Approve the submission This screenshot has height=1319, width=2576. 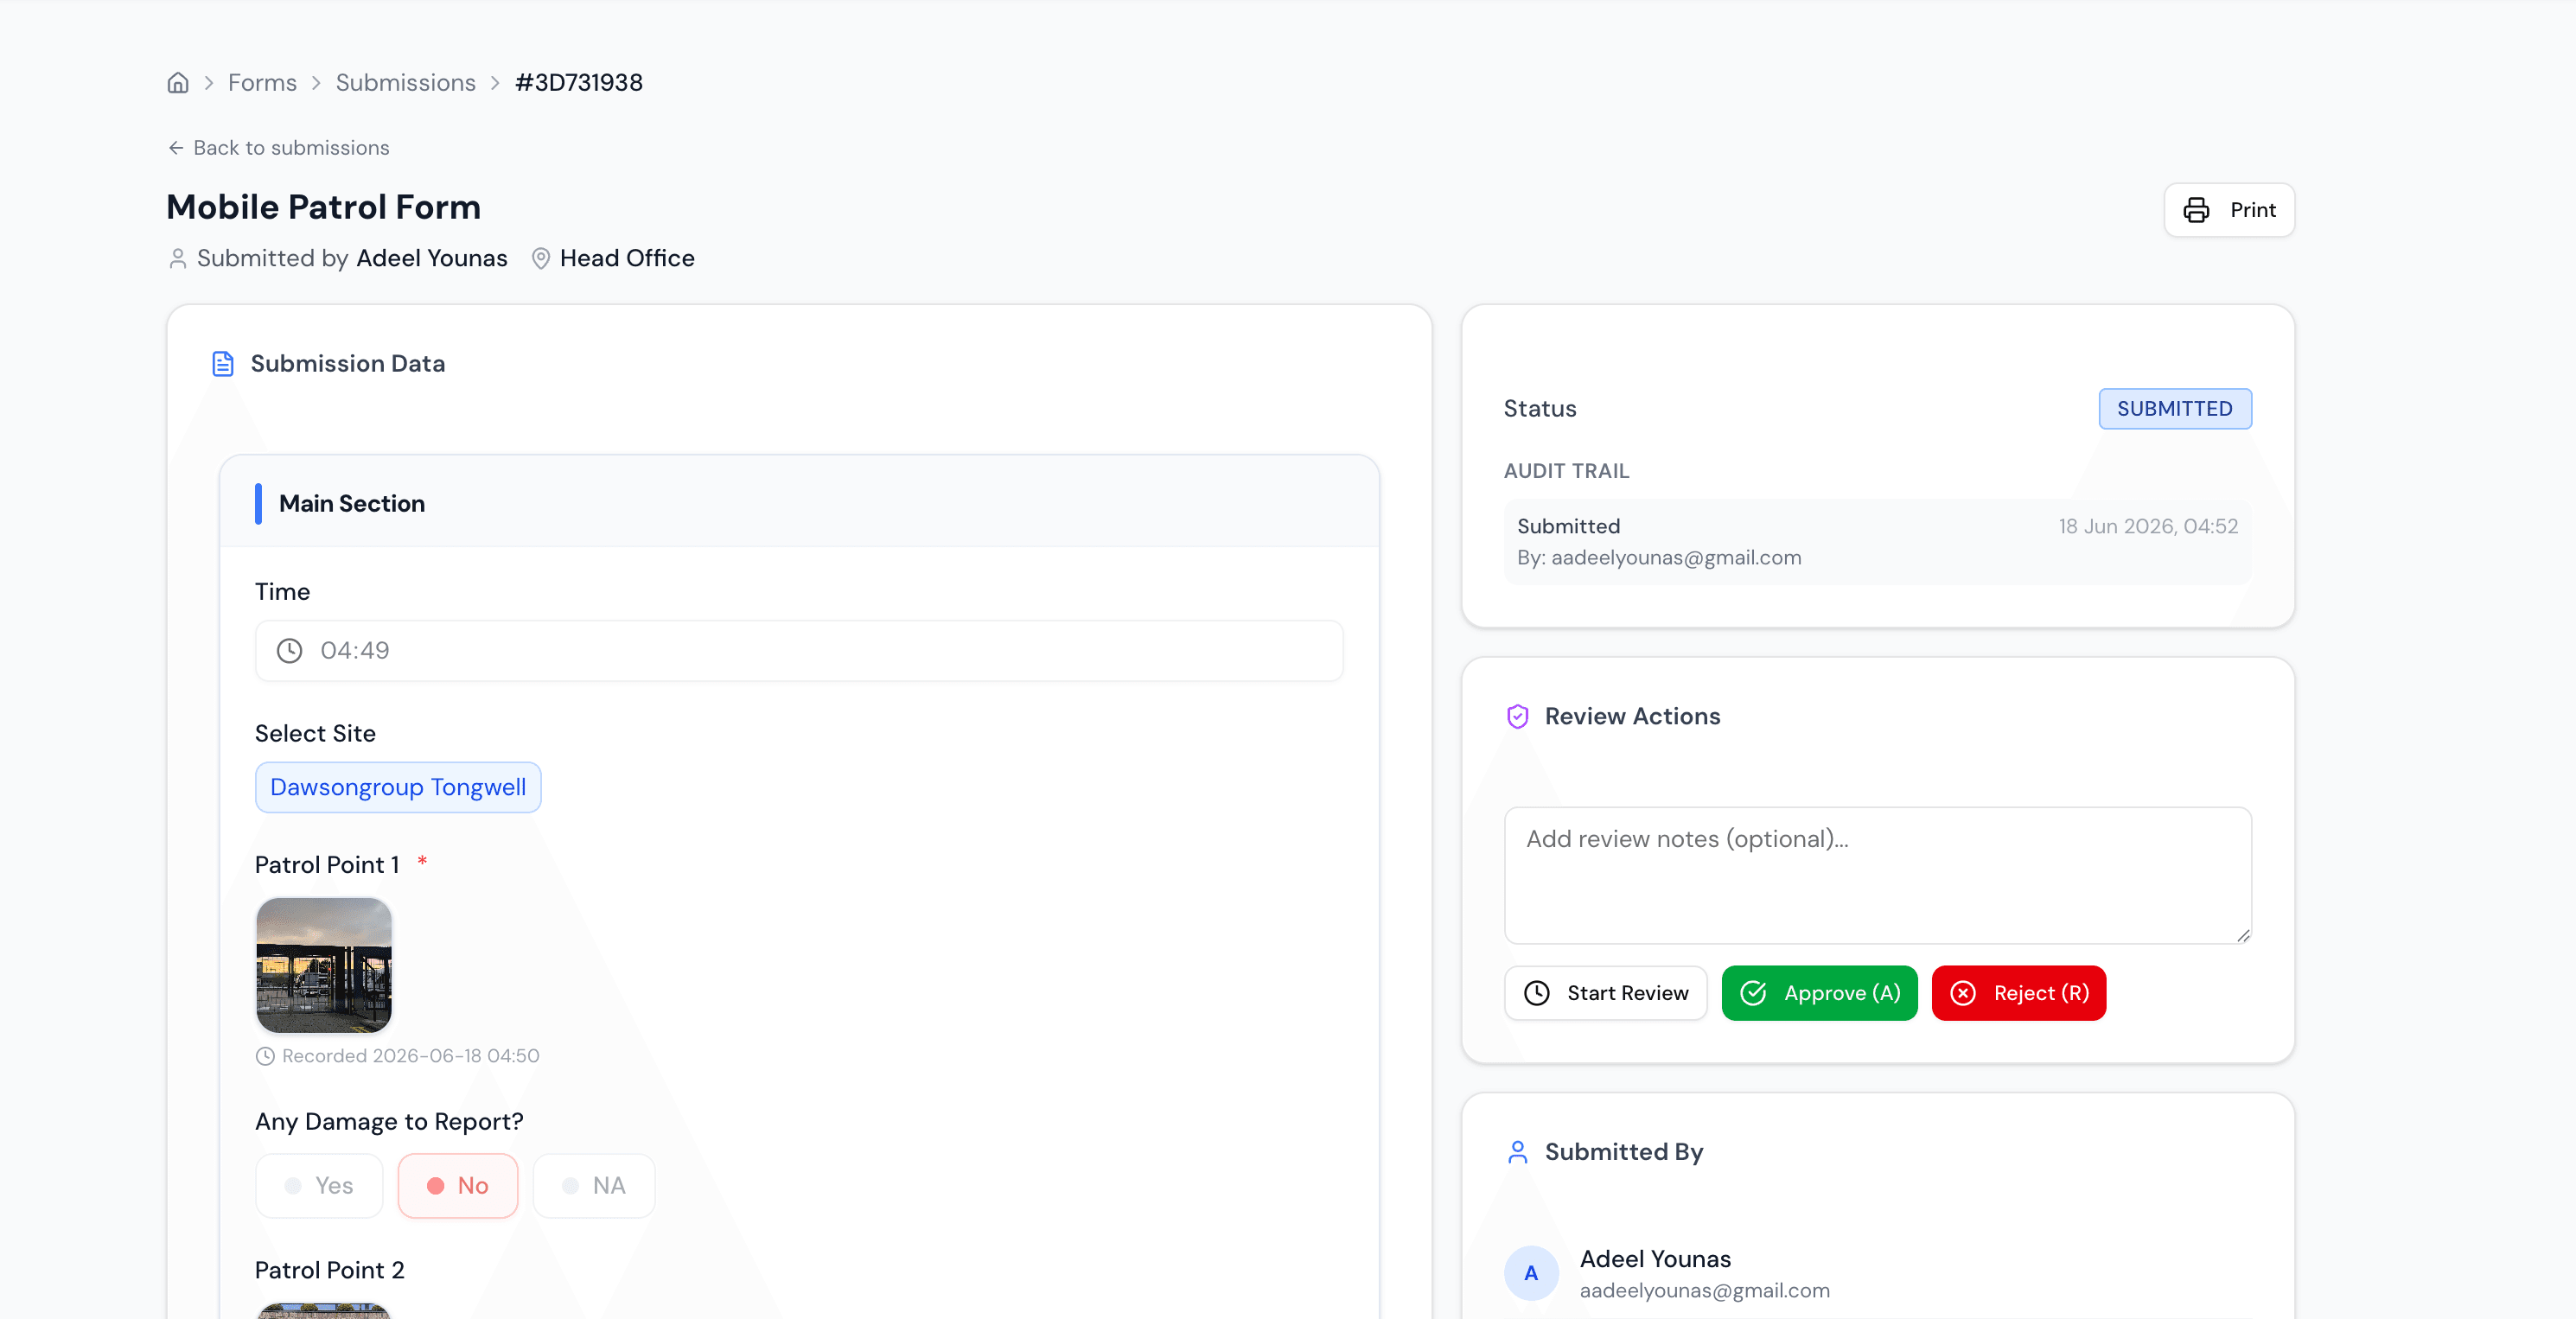tap(1820, 993)
